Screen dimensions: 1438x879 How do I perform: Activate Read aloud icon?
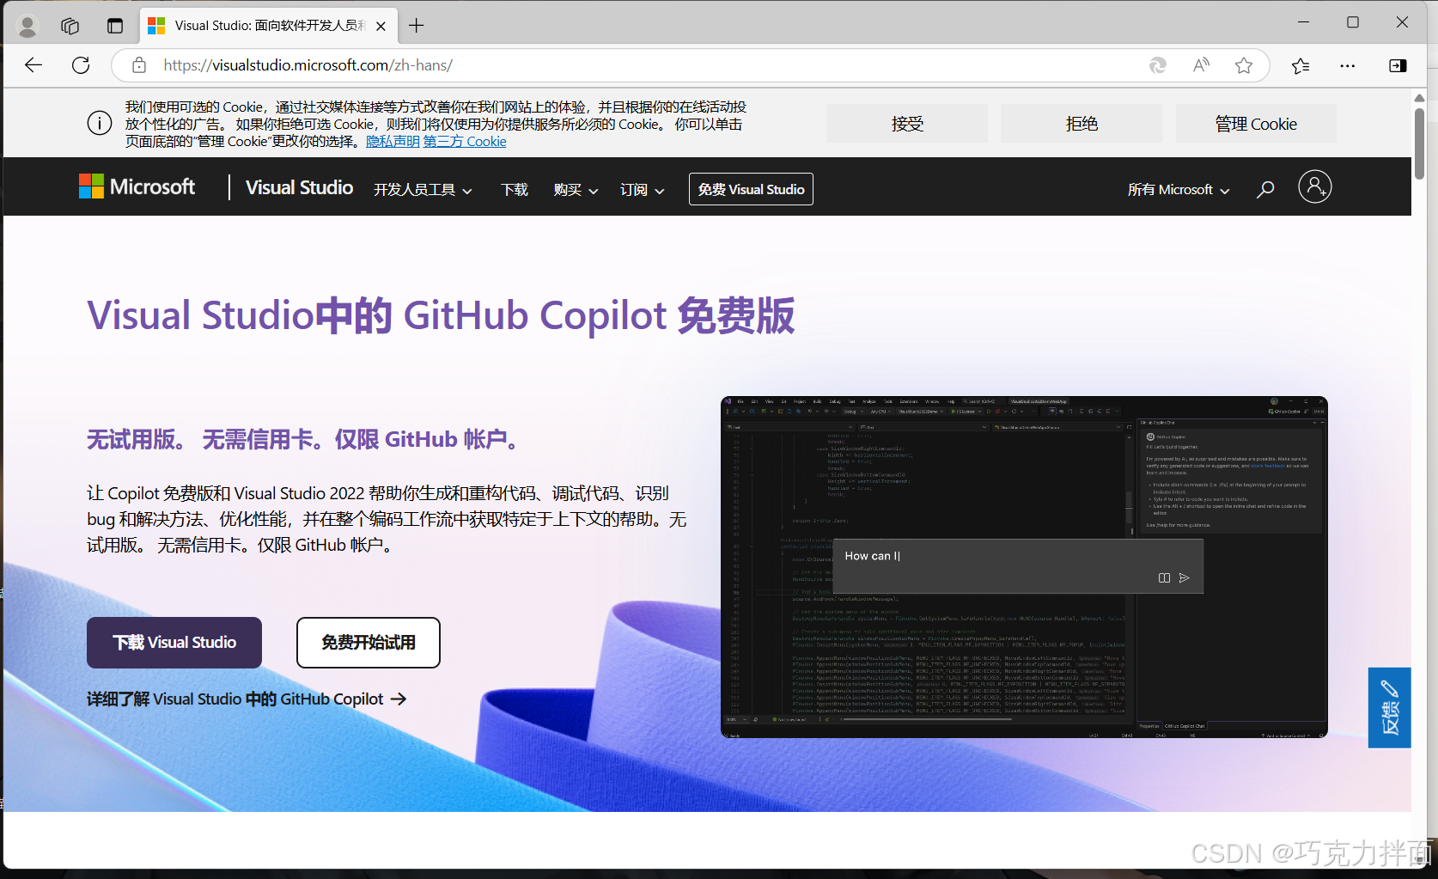point(1201,65)
